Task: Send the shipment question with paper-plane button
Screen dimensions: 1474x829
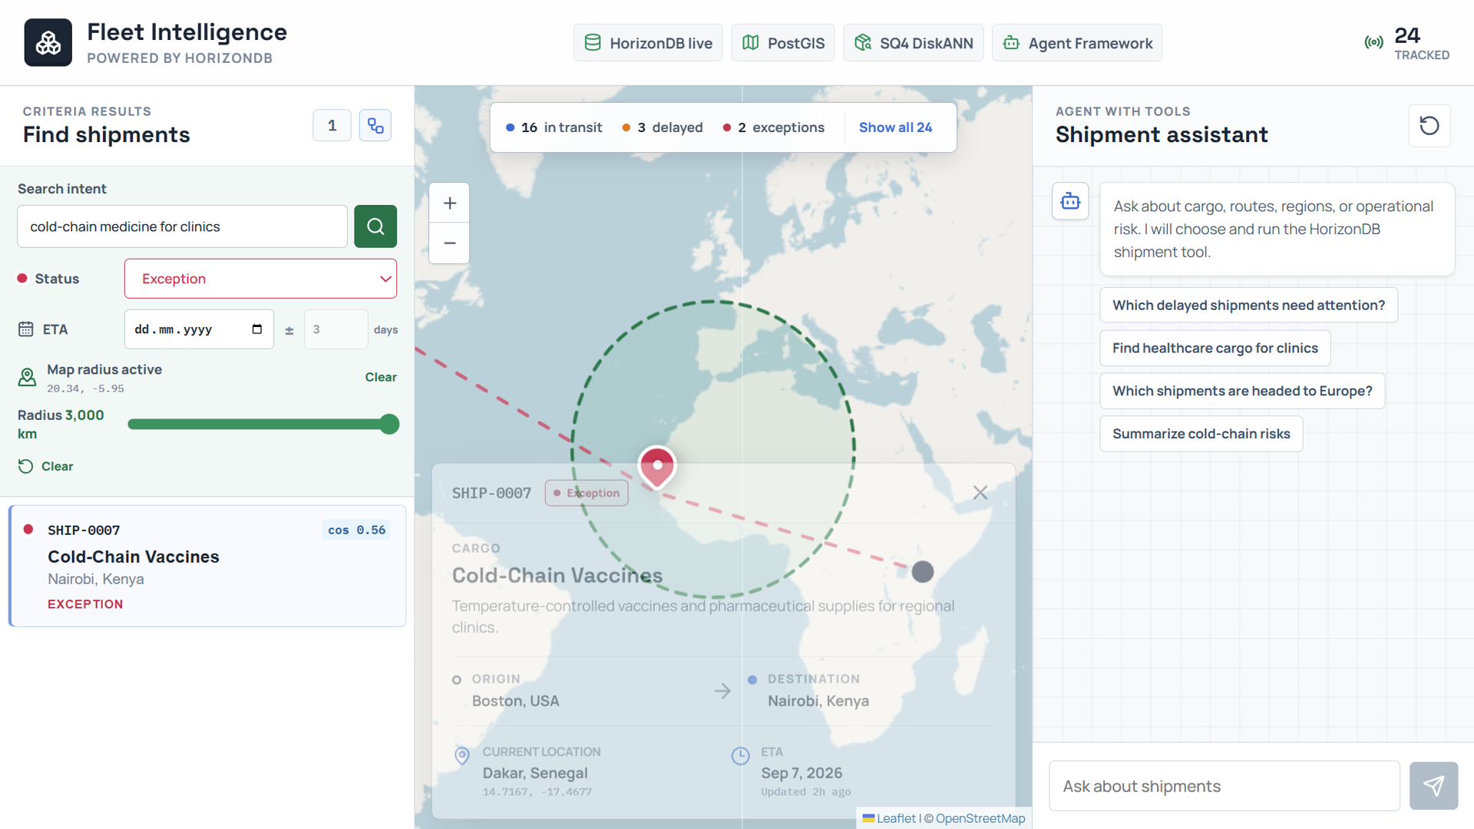Action: coord(1433,785)
